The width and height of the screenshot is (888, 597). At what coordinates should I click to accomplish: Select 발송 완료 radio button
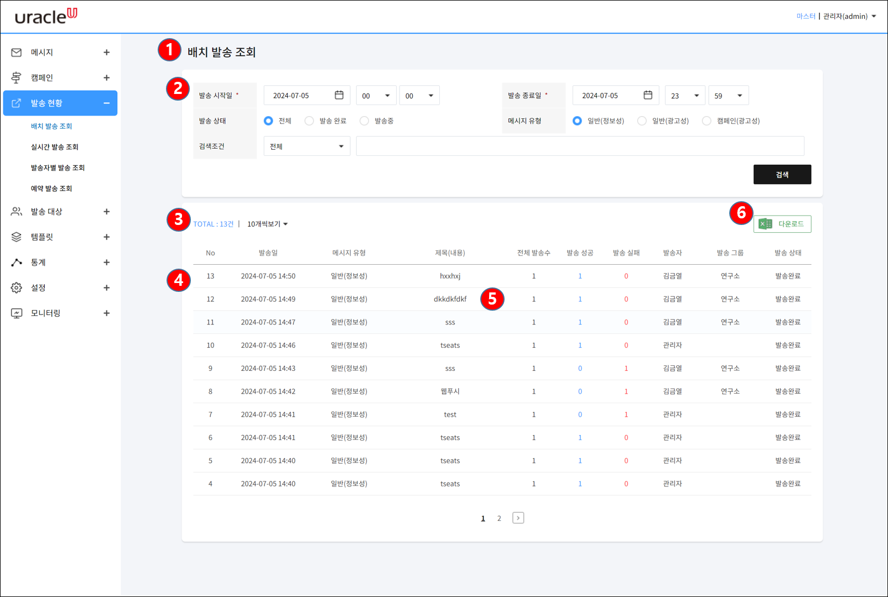(309, 121)
